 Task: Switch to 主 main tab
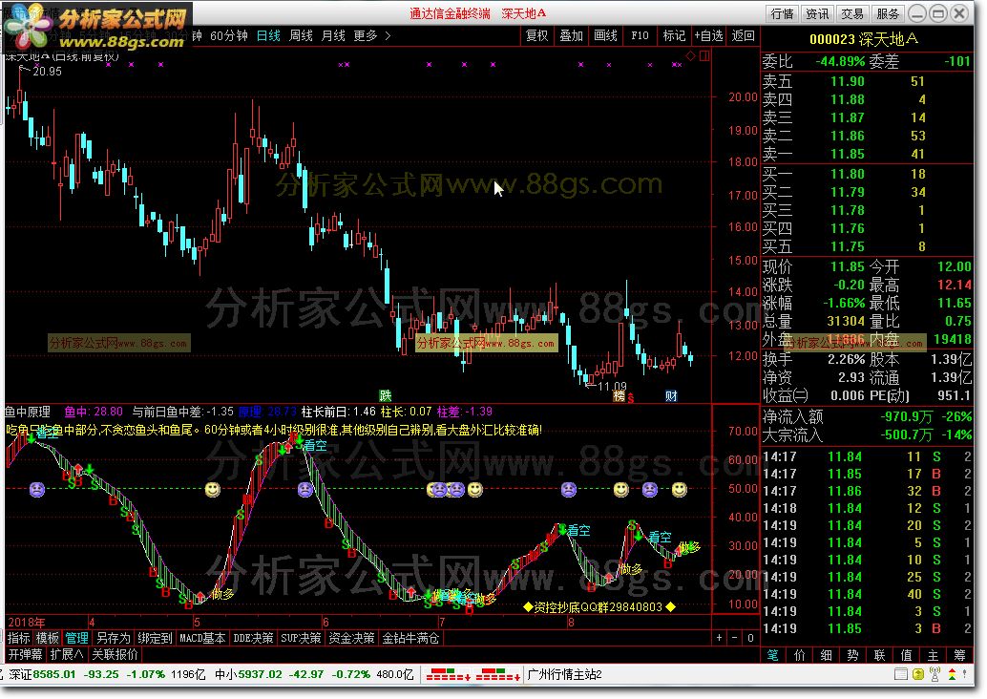pos(933,655)
